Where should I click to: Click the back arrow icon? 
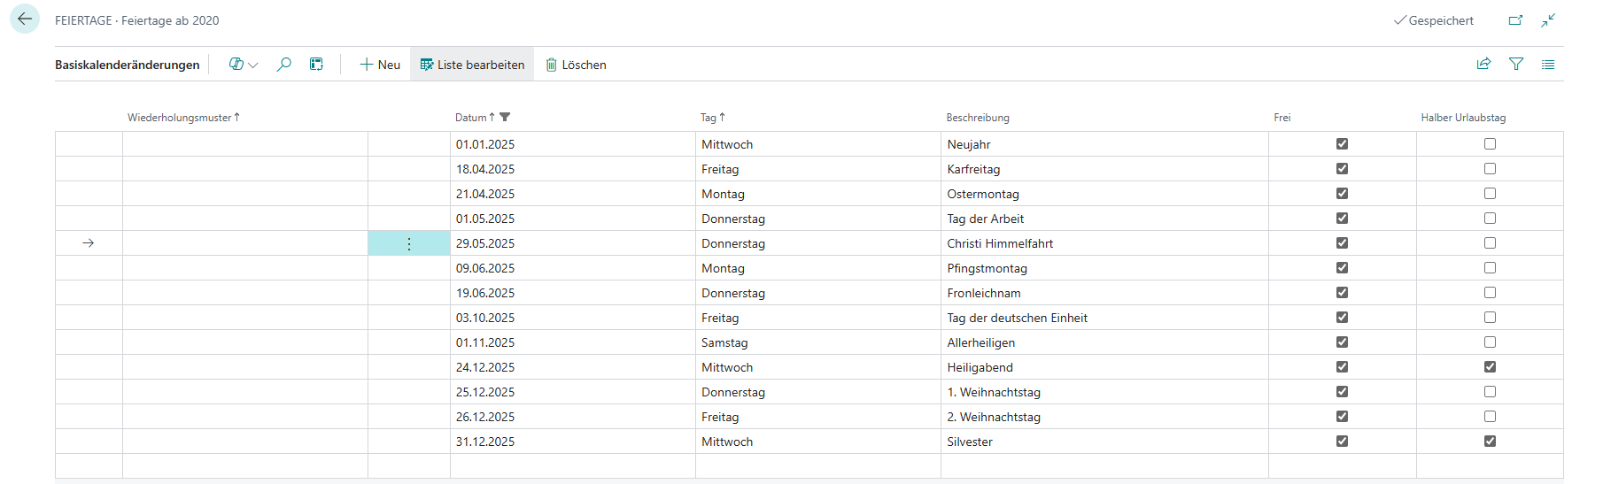tap(25, 19)
